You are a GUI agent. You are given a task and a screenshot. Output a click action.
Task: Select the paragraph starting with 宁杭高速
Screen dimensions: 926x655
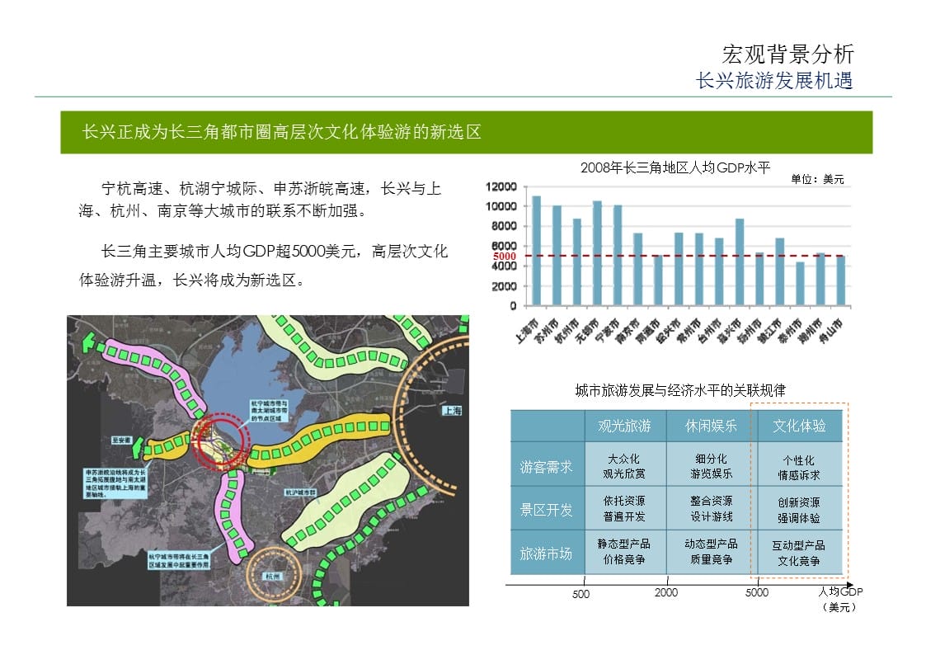point(261,200)
